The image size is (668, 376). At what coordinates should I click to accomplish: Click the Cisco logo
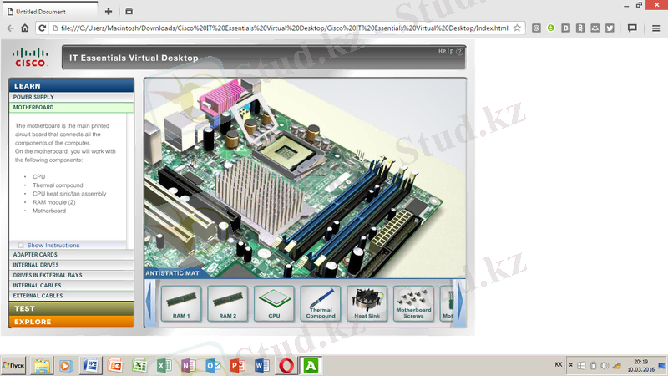tap(30, 58)
